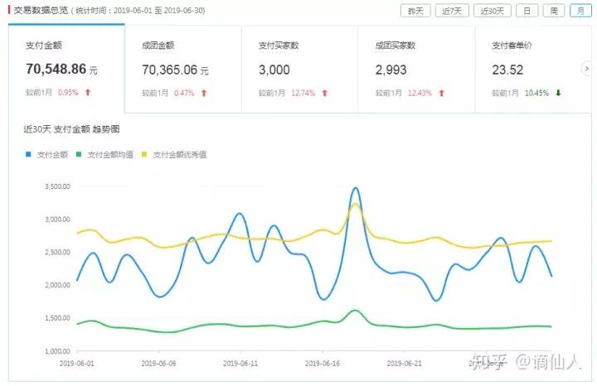Click the 2019-06-01 x-axis date label
This screenshot has width=597, height=386.
pos(77,364)
